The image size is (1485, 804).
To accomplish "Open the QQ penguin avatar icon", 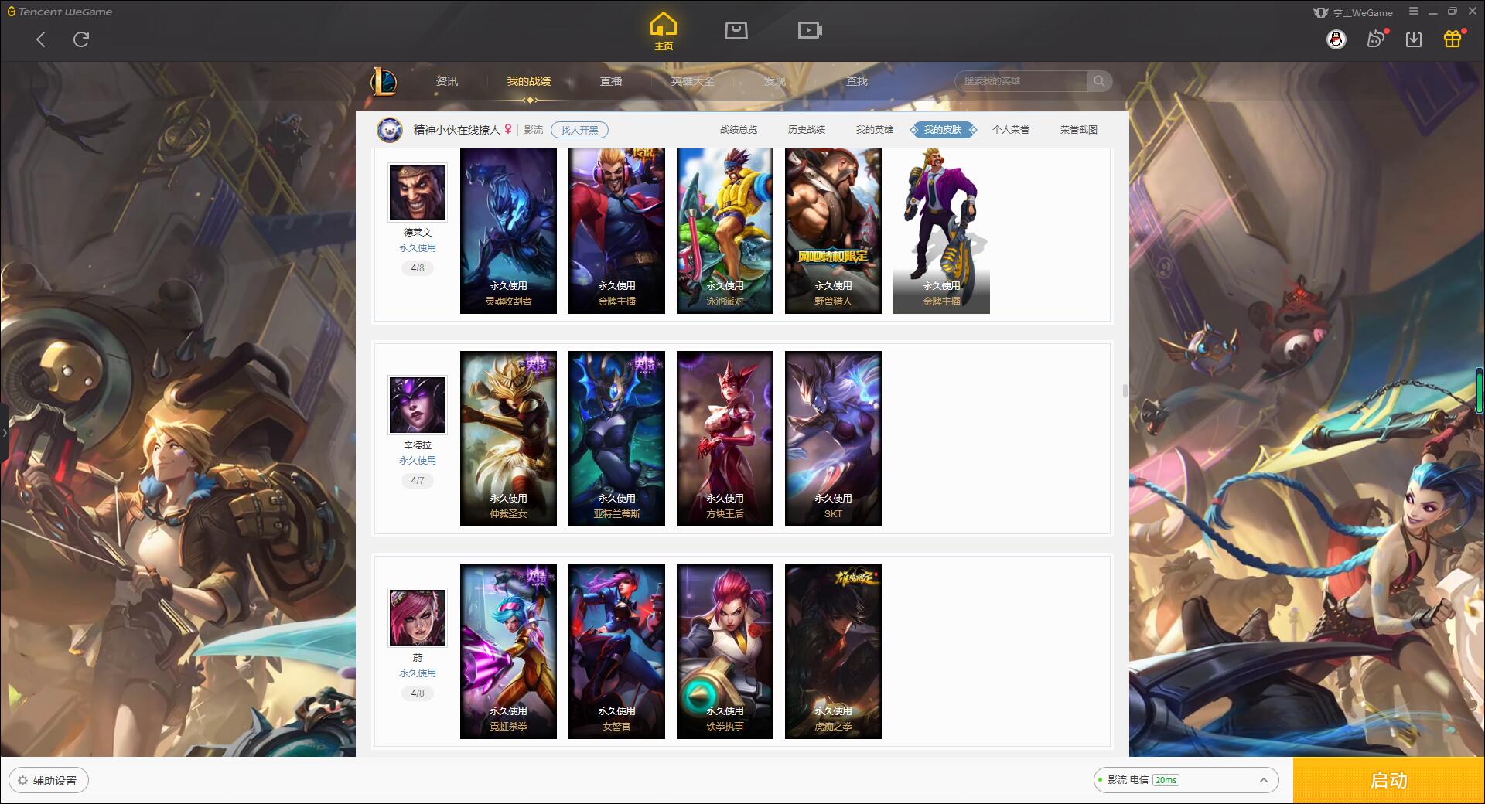I will pyautogui.click(x=1336, y=39).
